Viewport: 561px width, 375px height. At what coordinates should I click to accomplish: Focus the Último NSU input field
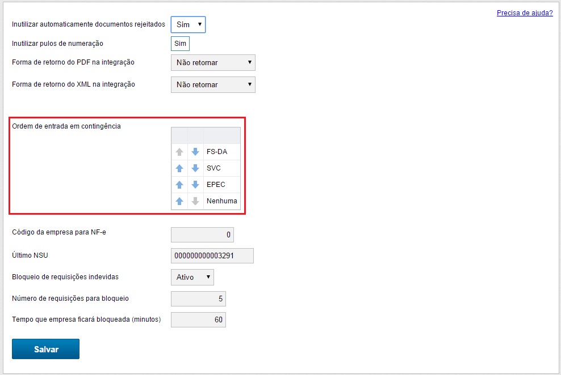212,256
